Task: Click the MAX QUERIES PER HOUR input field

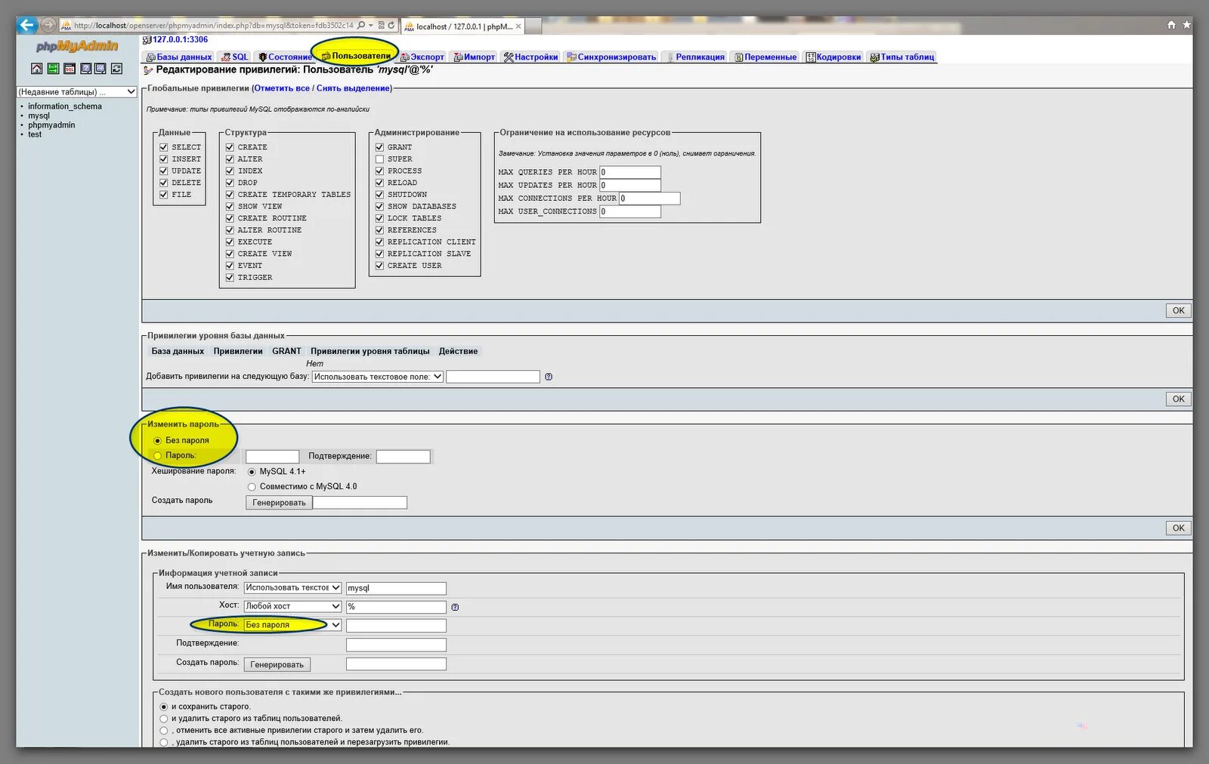Action: pos(630,172)
